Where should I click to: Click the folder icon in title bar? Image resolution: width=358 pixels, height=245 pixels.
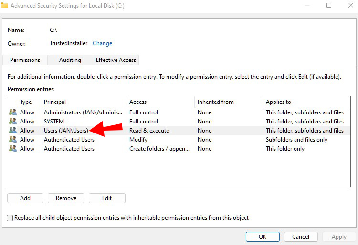click(4, 6)
